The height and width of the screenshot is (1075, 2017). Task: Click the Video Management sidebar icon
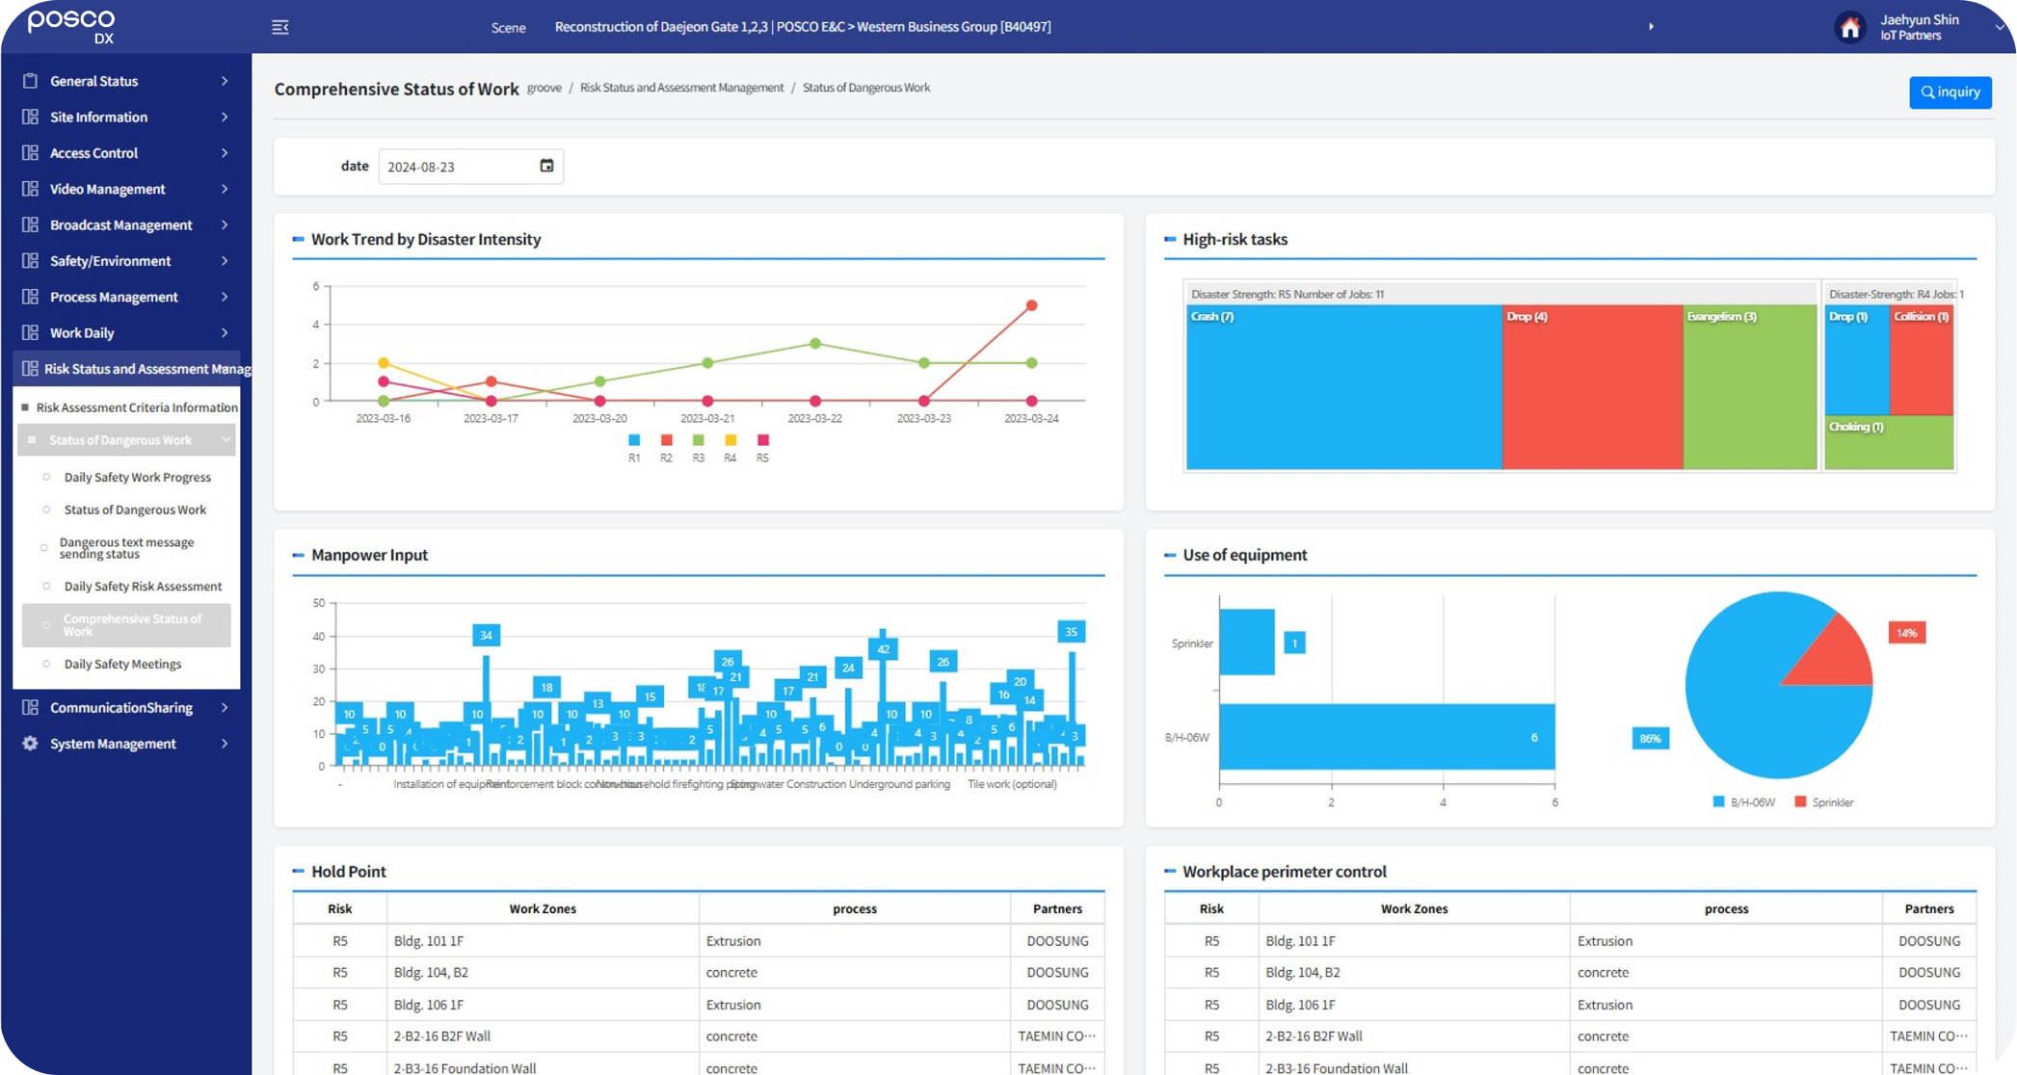click(30, 189)
